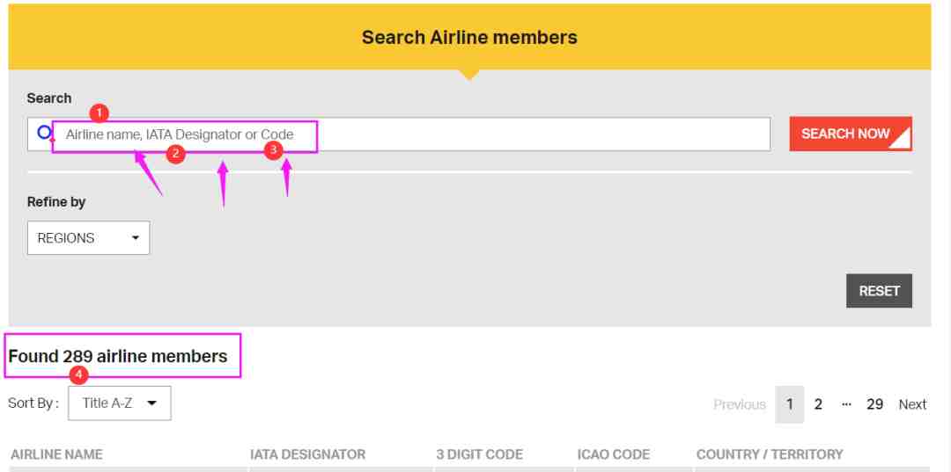This screenshot has height=472, width=951.
Task: Click the REGIONS dropdown caret arrow
Action: [136, 238]
